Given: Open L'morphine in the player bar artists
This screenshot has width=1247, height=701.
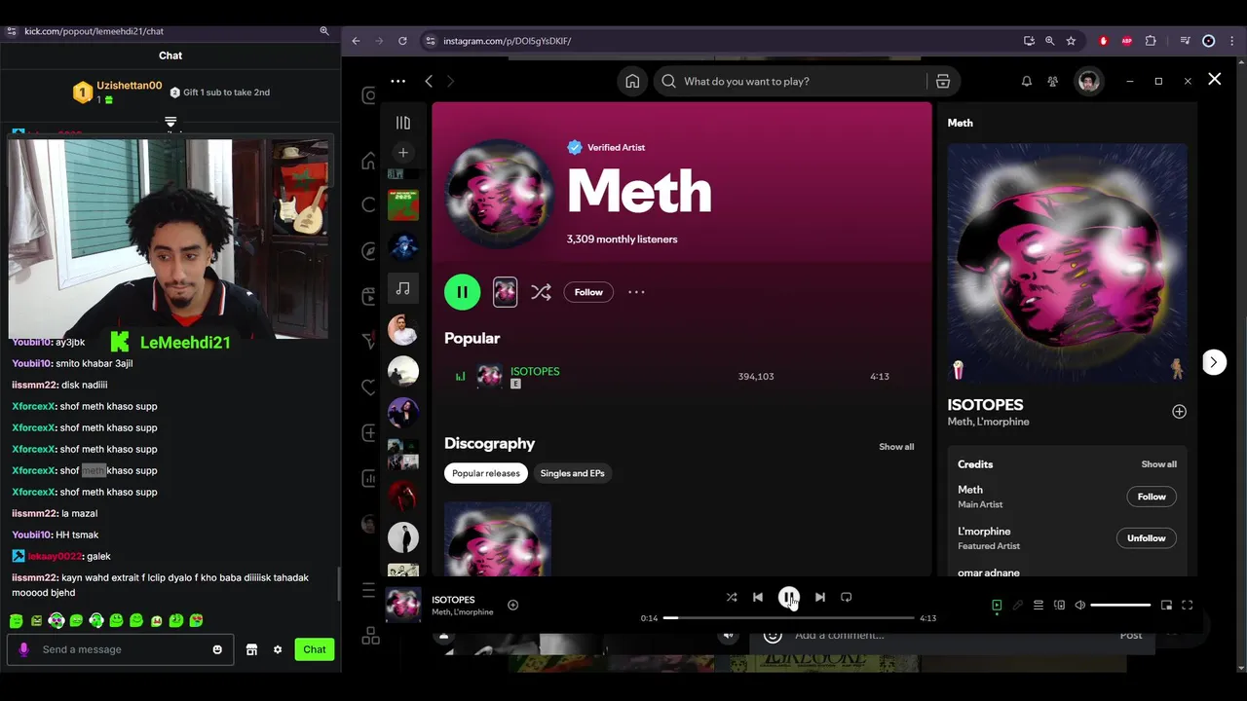Looking at the screenshot, I should pyautogui.click(x=473, y=612).
